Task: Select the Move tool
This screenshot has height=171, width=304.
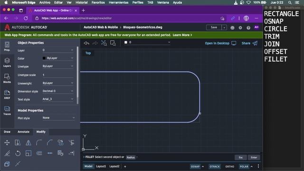Action: coord(7,142)
